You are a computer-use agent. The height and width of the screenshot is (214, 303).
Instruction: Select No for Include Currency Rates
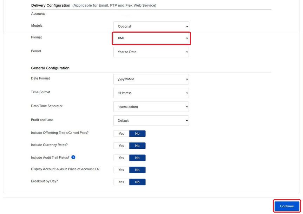[x=137, y=146]
